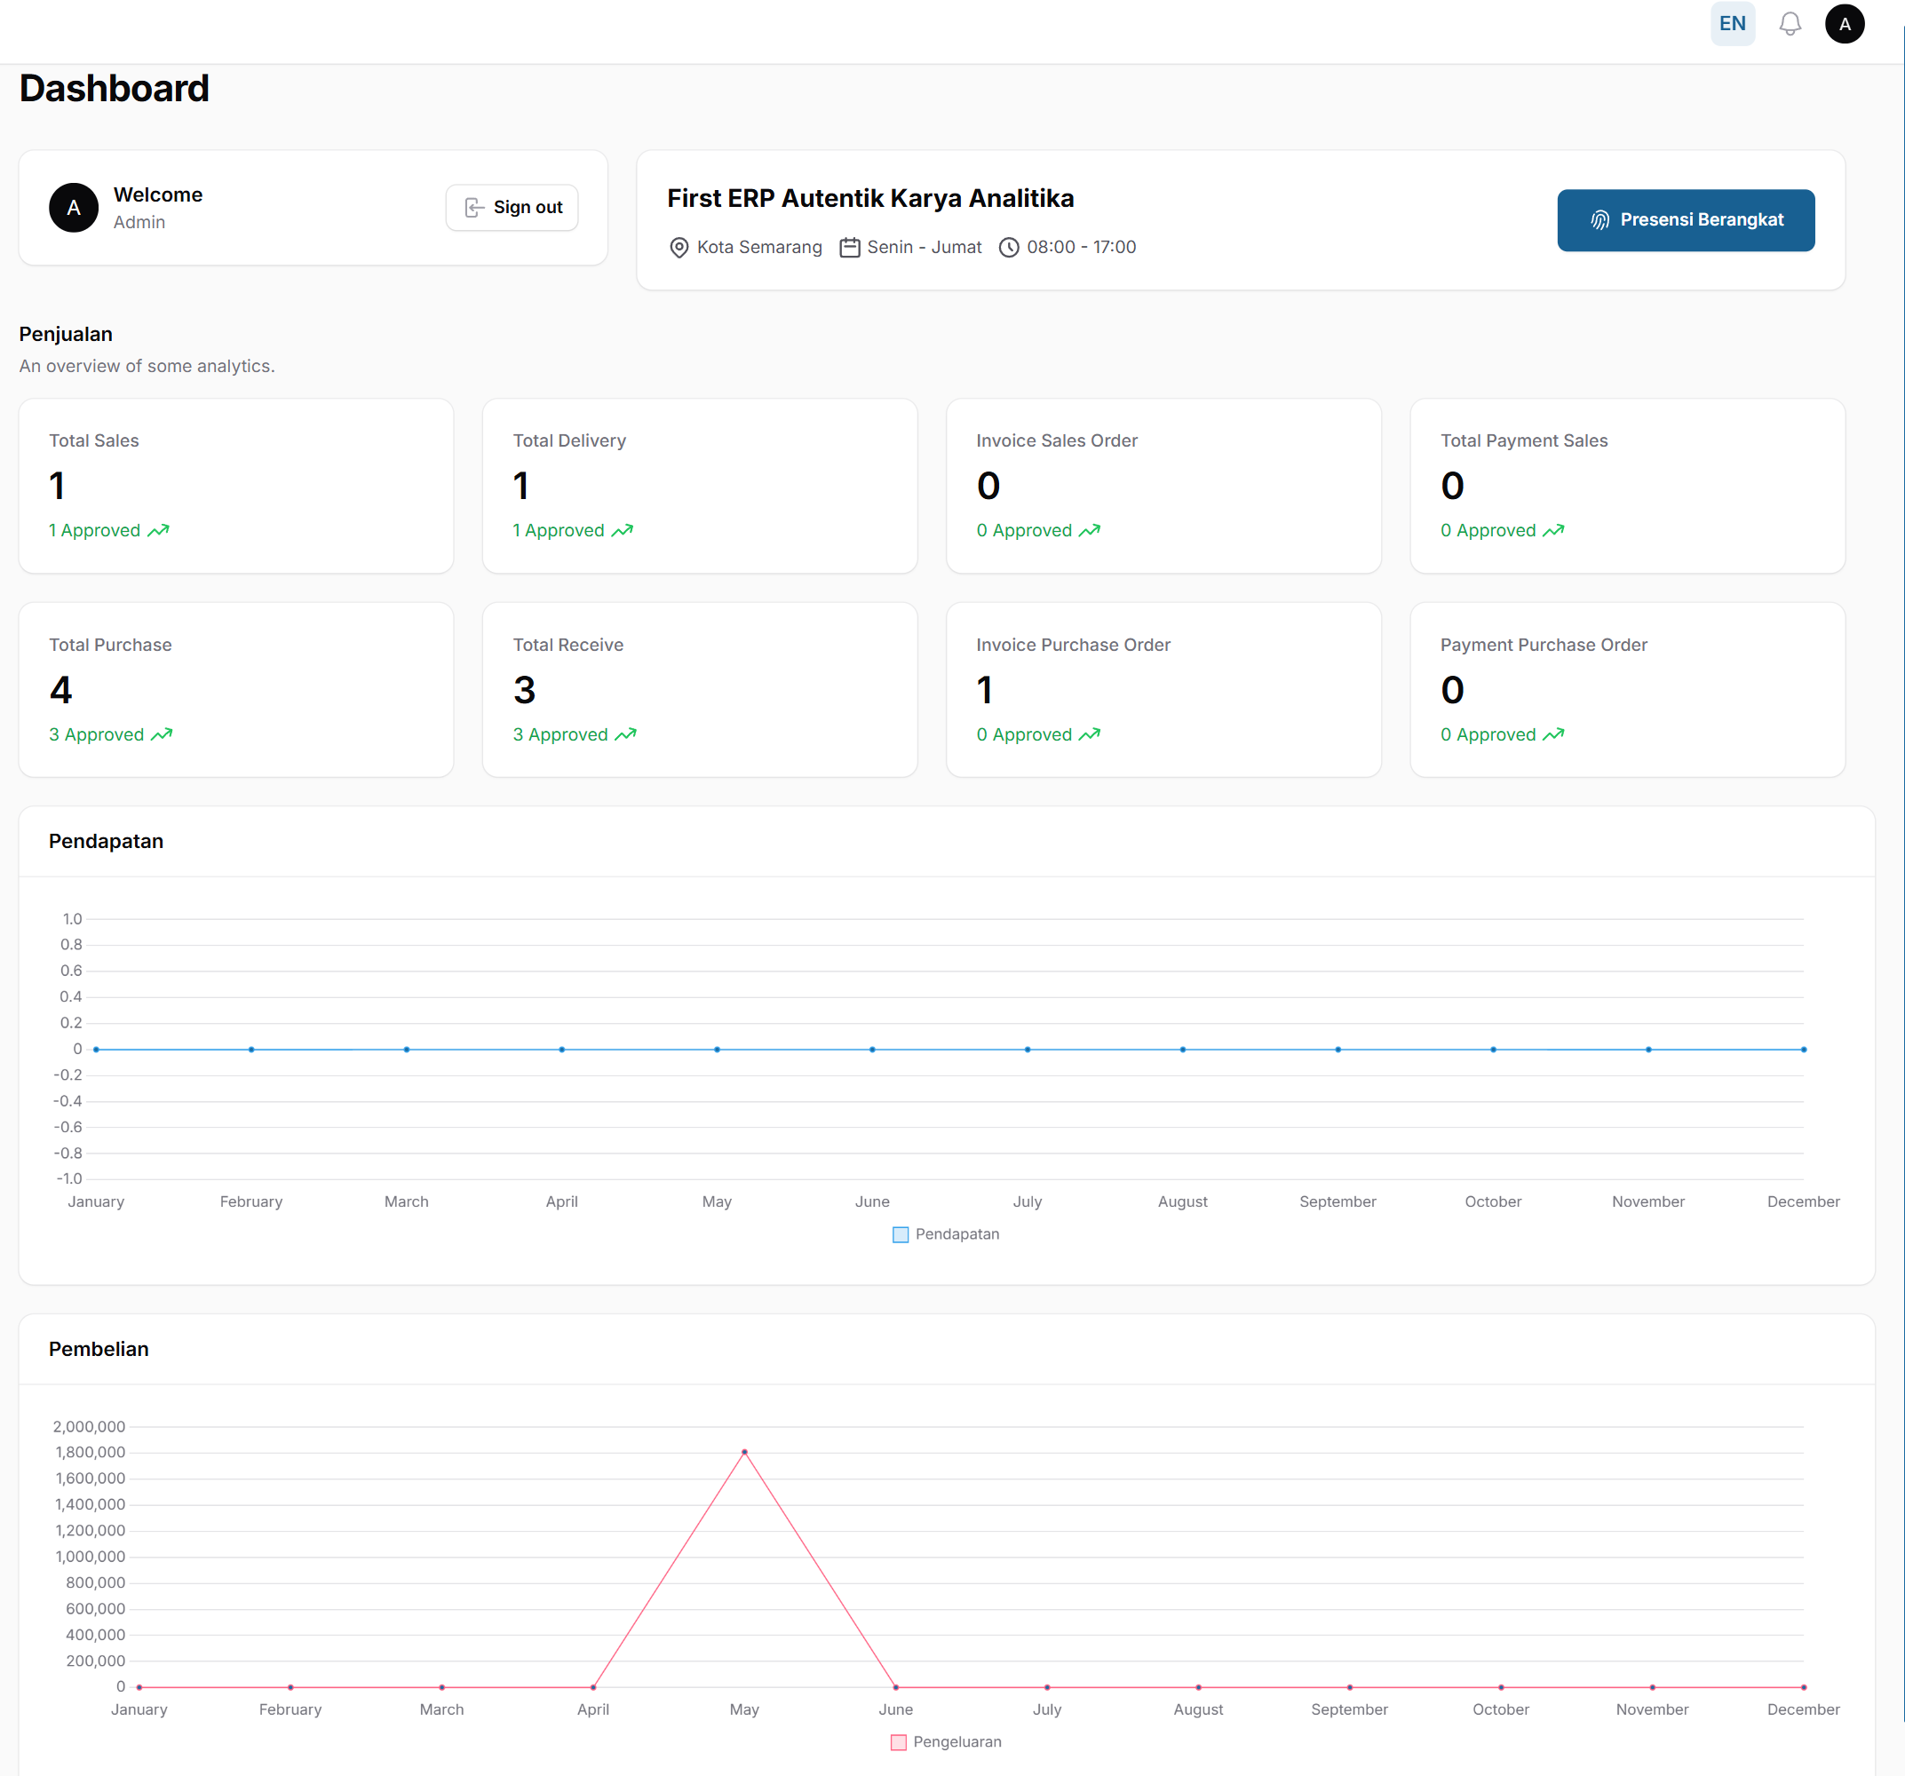Click the May peak point on Pembelian chart
This screenshot has width=1905, height=1776.
744,1452
